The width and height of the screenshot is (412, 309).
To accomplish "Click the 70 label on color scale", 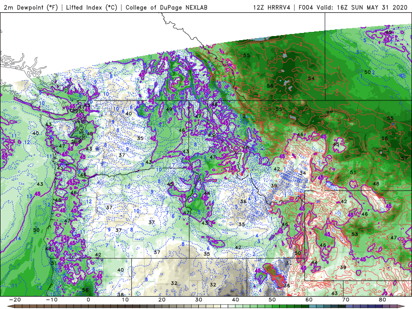I will tap(346, 300).
